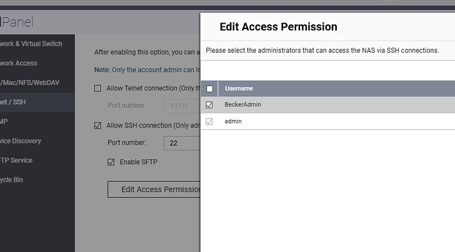Select the admin username text
Viewport: 455px width, 252px height.
click(233, 121)
